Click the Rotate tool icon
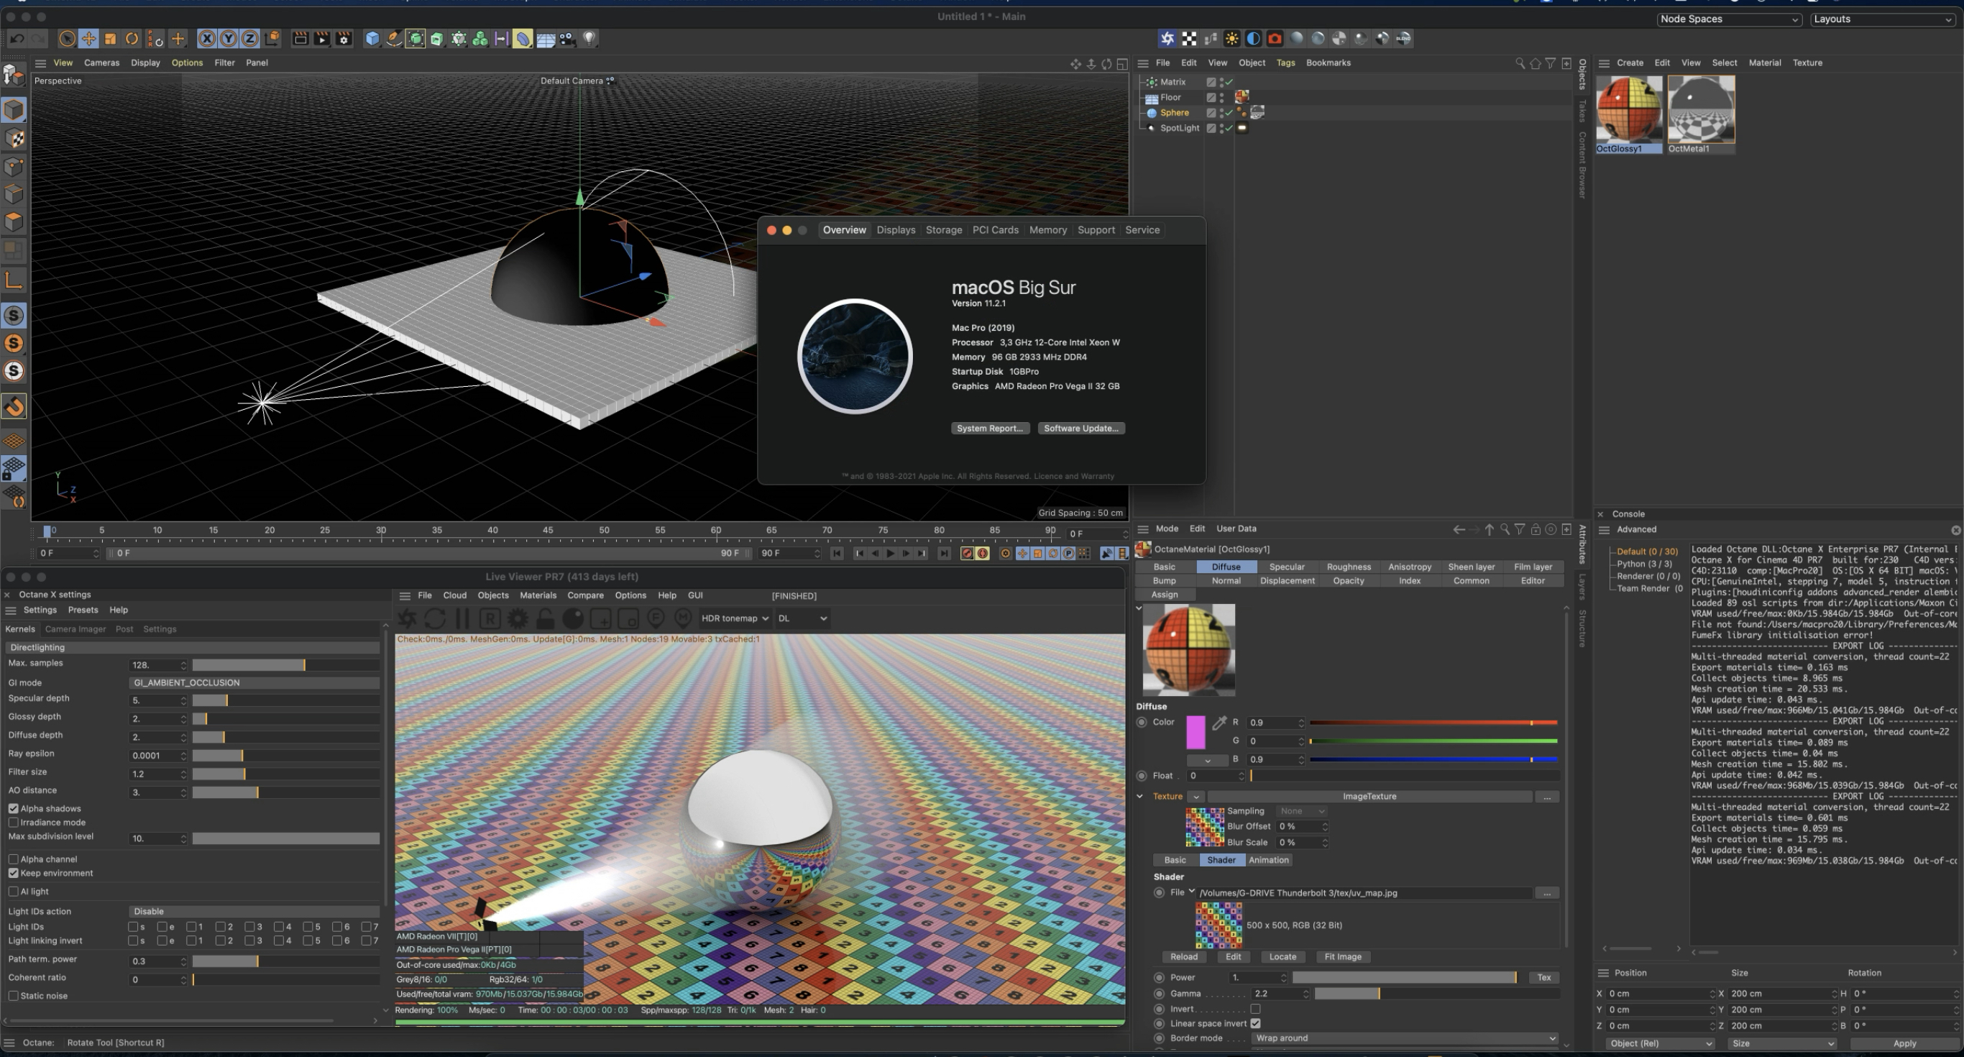Screen dimensions: 1964x1057 132,39
